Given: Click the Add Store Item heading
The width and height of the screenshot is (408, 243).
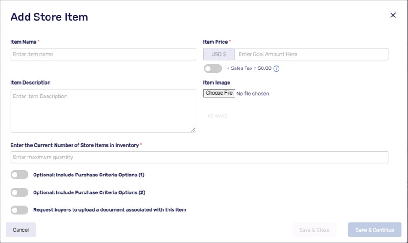Looking at the screenshot, I should click(x=49, y=17).
